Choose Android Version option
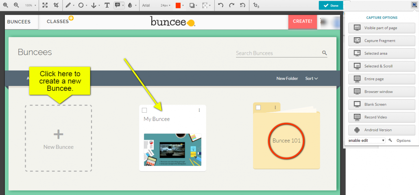 tap(381, 130)
